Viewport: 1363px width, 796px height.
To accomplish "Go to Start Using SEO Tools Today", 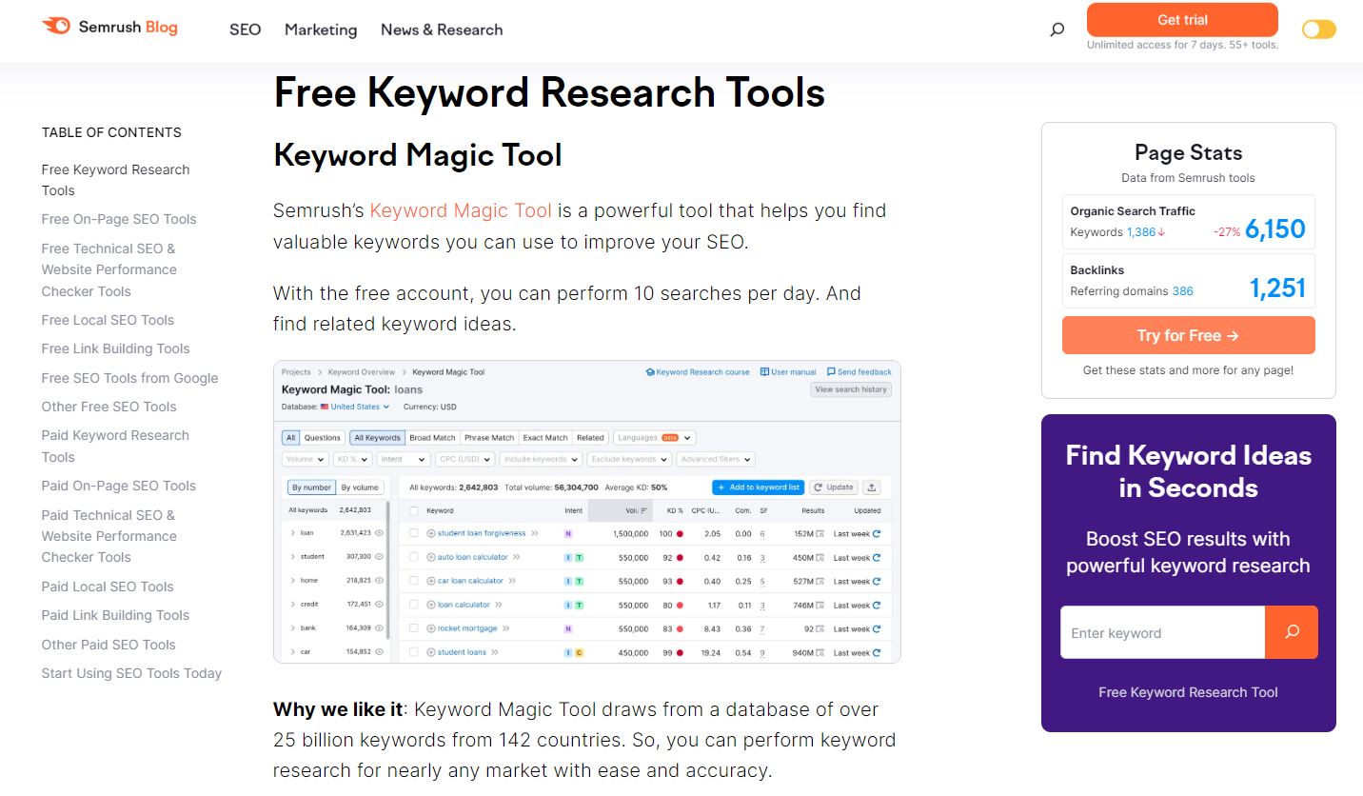I will tap(131, 673).
